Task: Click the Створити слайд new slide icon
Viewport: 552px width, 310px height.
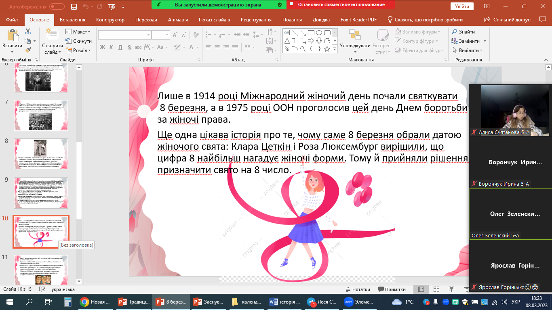Action: point(52,35)
